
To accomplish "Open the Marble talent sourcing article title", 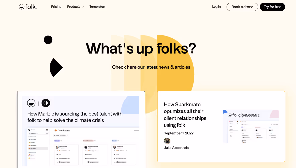I will [x=75, y=117].
